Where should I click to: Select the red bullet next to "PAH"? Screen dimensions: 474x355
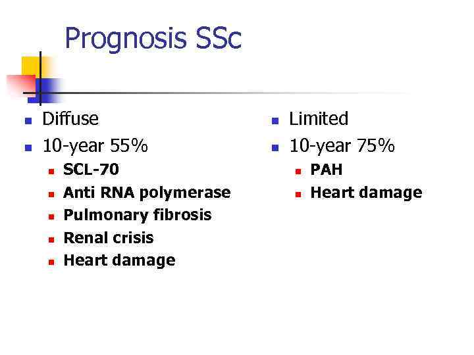(x=297, y=171)
